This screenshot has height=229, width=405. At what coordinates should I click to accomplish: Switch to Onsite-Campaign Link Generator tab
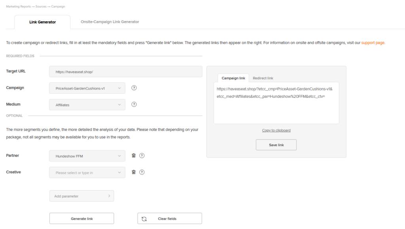click(110, 22)
